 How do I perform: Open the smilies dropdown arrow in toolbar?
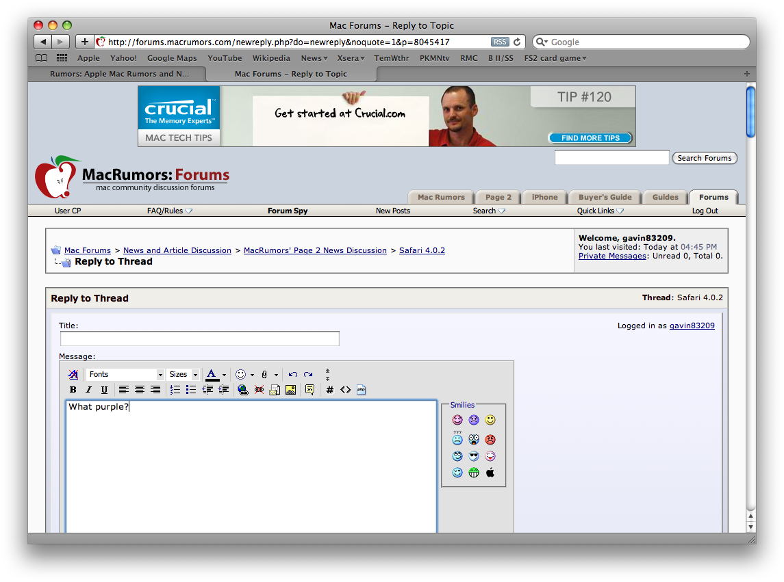[x=252, y=375]
